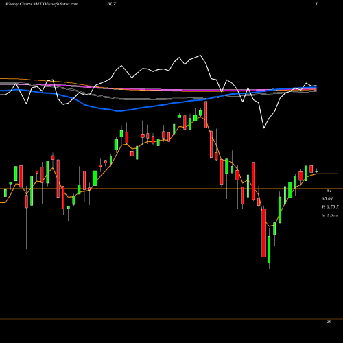This screenshot has height=343, width=343.
Task: Click the '26' price axis label
Action: [329, 322]
